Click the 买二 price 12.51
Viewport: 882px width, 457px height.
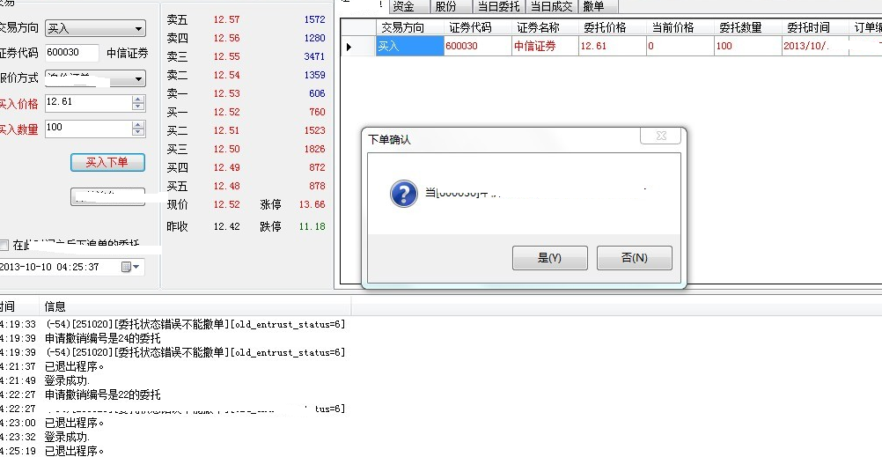coord(227,130)
